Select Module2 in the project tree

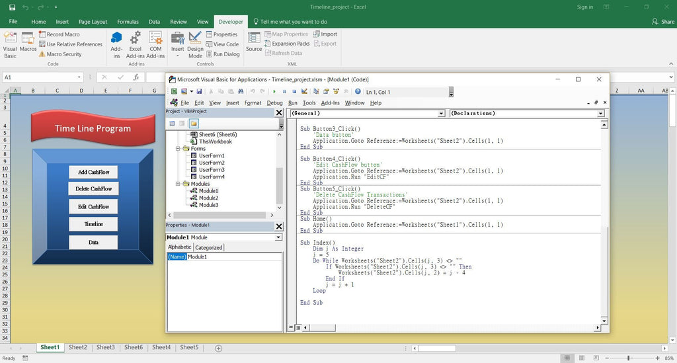tap(208, 198)
